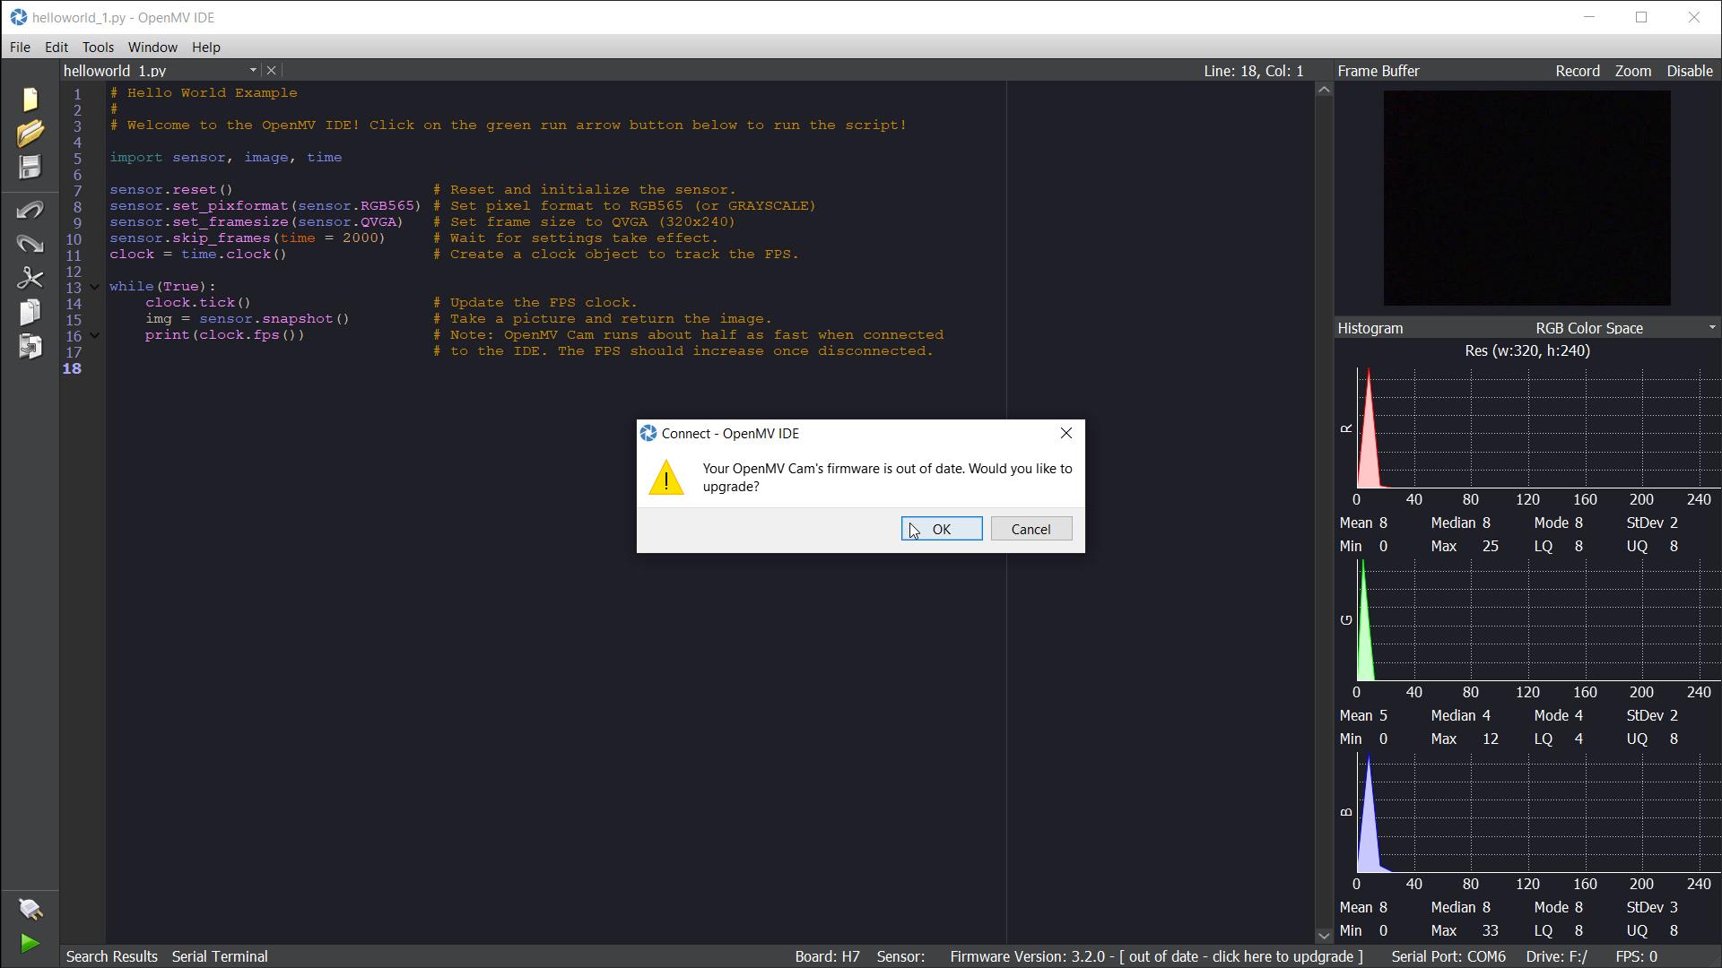
Task: Click the Connect plug icon
Action: (x=30, y=909)
